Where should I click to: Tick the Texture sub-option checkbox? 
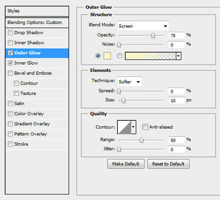click(16, 93)
